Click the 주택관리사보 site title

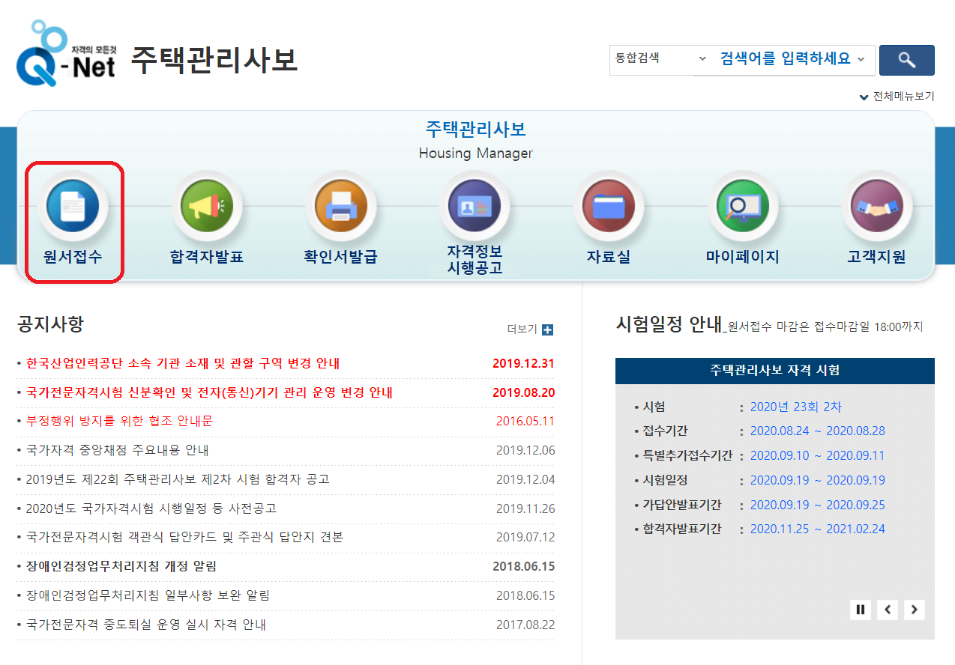coord(214,60)
